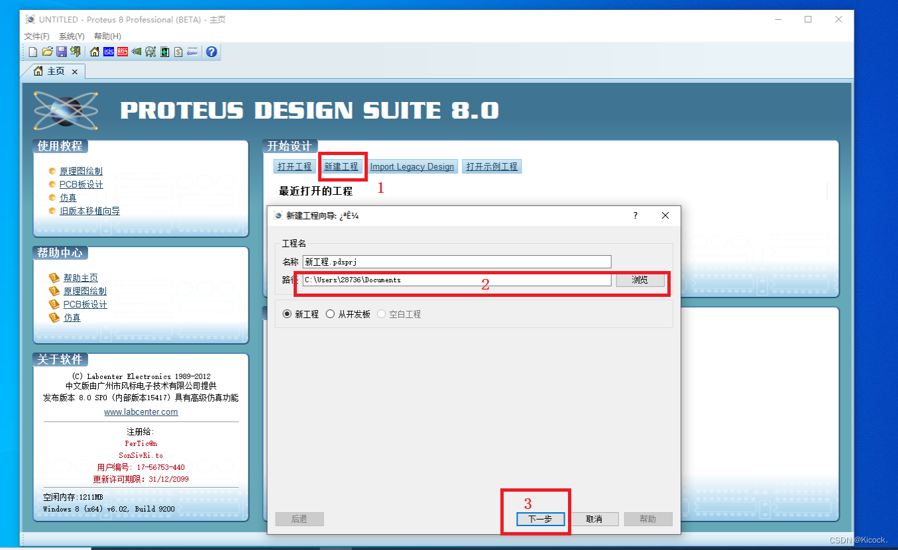The image size is (898, 550).
Task: Open Help via the blue question mark icon
Action: pyautogui.click(x=211, y=52)
